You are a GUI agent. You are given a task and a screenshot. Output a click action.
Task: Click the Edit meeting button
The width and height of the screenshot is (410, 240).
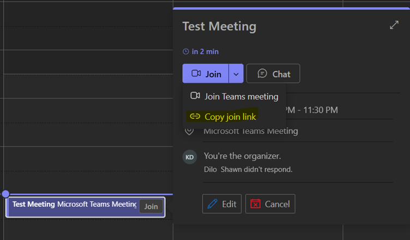(222, 204)
